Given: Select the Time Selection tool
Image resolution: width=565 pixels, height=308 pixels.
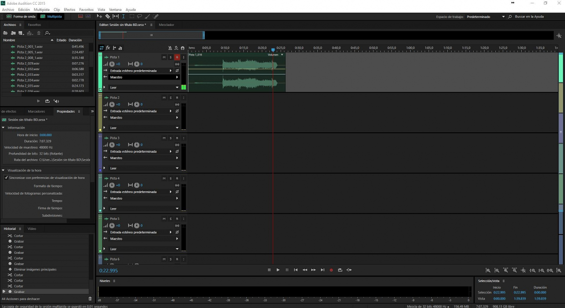Looking at the screenshot, I should [124, 16].
